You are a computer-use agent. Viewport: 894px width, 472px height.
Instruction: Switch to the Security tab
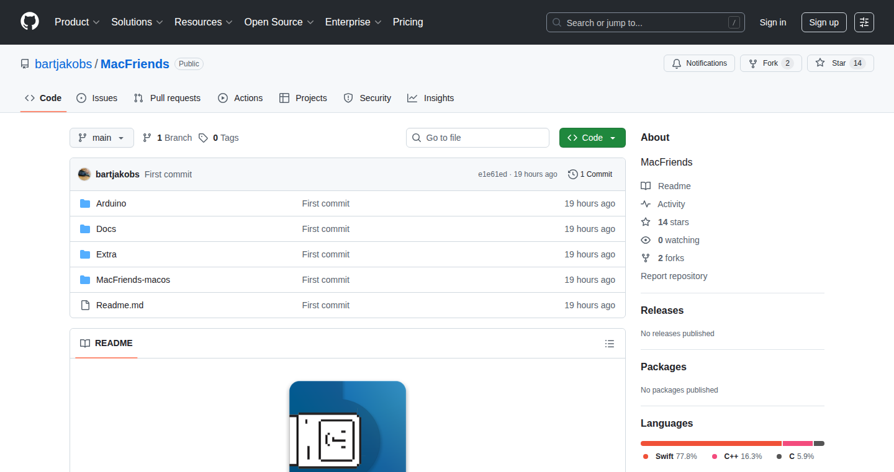click(x=368, y=98)
